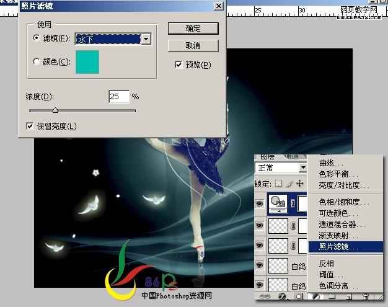Image resolution: width=388 pixels, height=307 pixels.
Task: Click mask link chain on photo filter layer
Action: [x=293, y=204]
